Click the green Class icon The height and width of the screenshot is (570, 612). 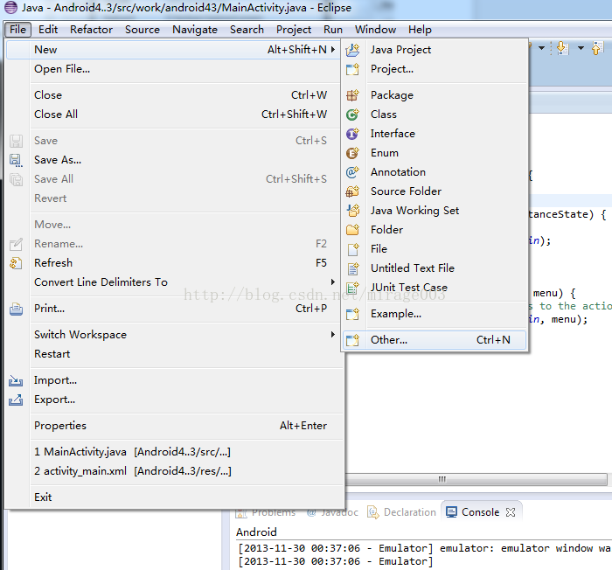click(352, 115)
